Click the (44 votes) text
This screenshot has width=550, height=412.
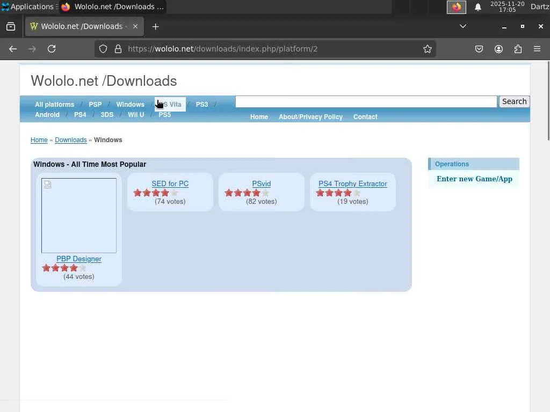(x=79, y=277)
